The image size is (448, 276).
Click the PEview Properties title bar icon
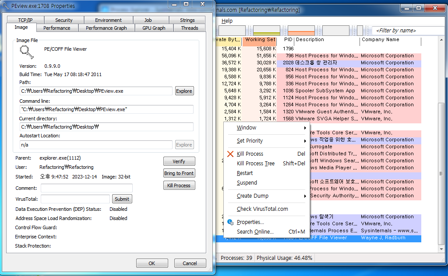5,6
